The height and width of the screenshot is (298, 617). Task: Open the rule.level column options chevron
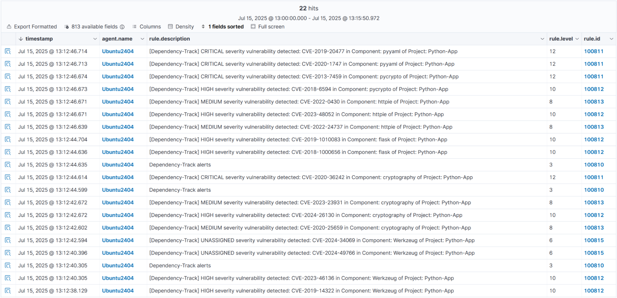click(577, 39)
